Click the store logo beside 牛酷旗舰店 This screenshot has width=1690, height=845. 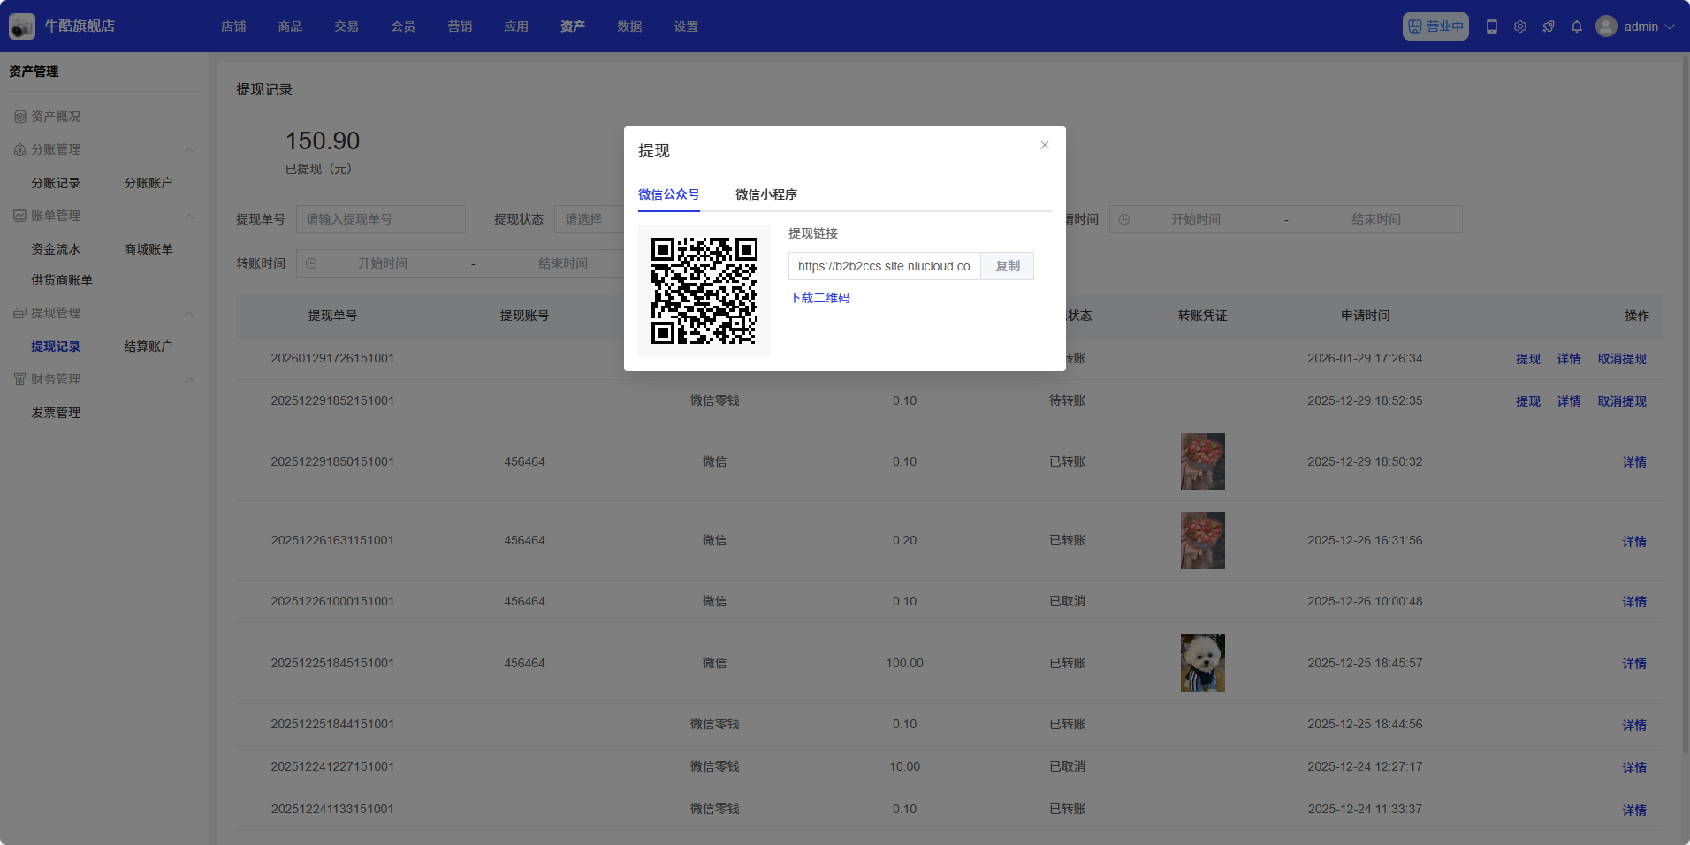click(x=22, y=27)
